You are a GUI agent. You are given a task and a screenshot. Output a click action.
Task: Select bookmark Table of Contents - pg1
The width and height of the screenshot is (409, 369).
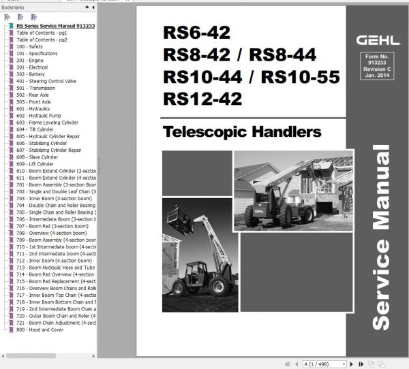(x=42, y=33)
